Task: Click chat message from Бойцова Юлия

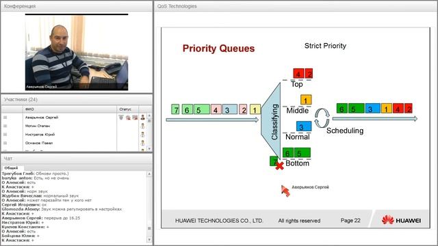Action: pos(21,236)
